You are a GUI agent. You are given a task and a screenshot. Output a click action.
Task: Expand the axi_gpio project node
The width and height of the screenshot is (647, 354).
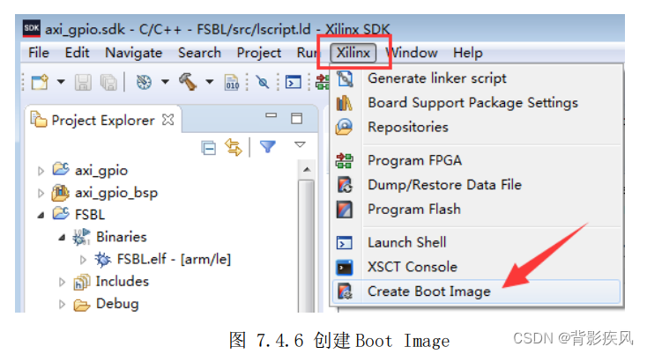41,171
